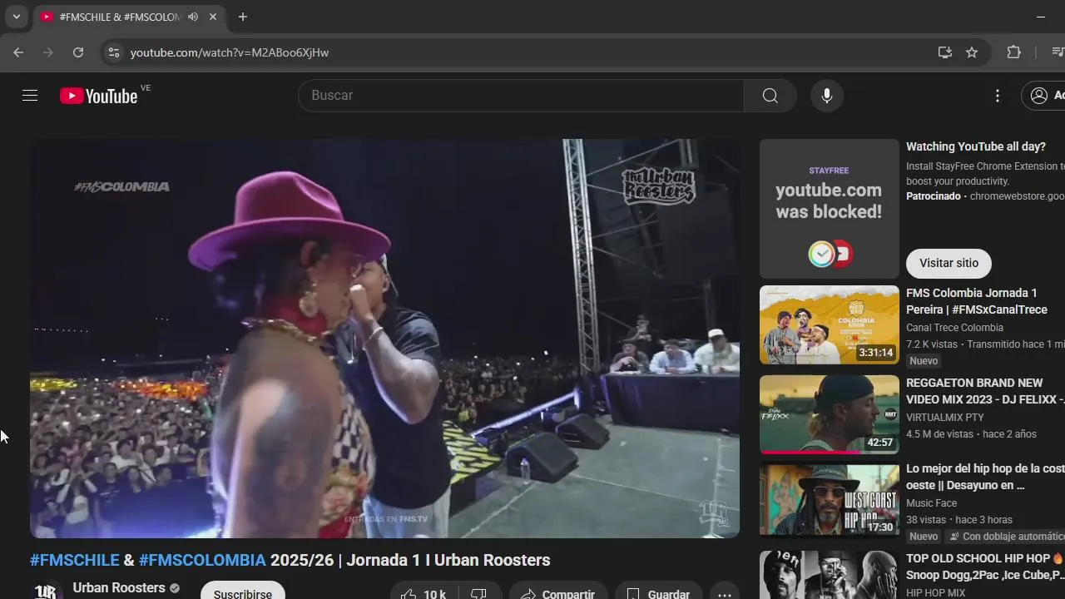Open FMS Colombia Jornada 1 Pereira title

(977, 301)
